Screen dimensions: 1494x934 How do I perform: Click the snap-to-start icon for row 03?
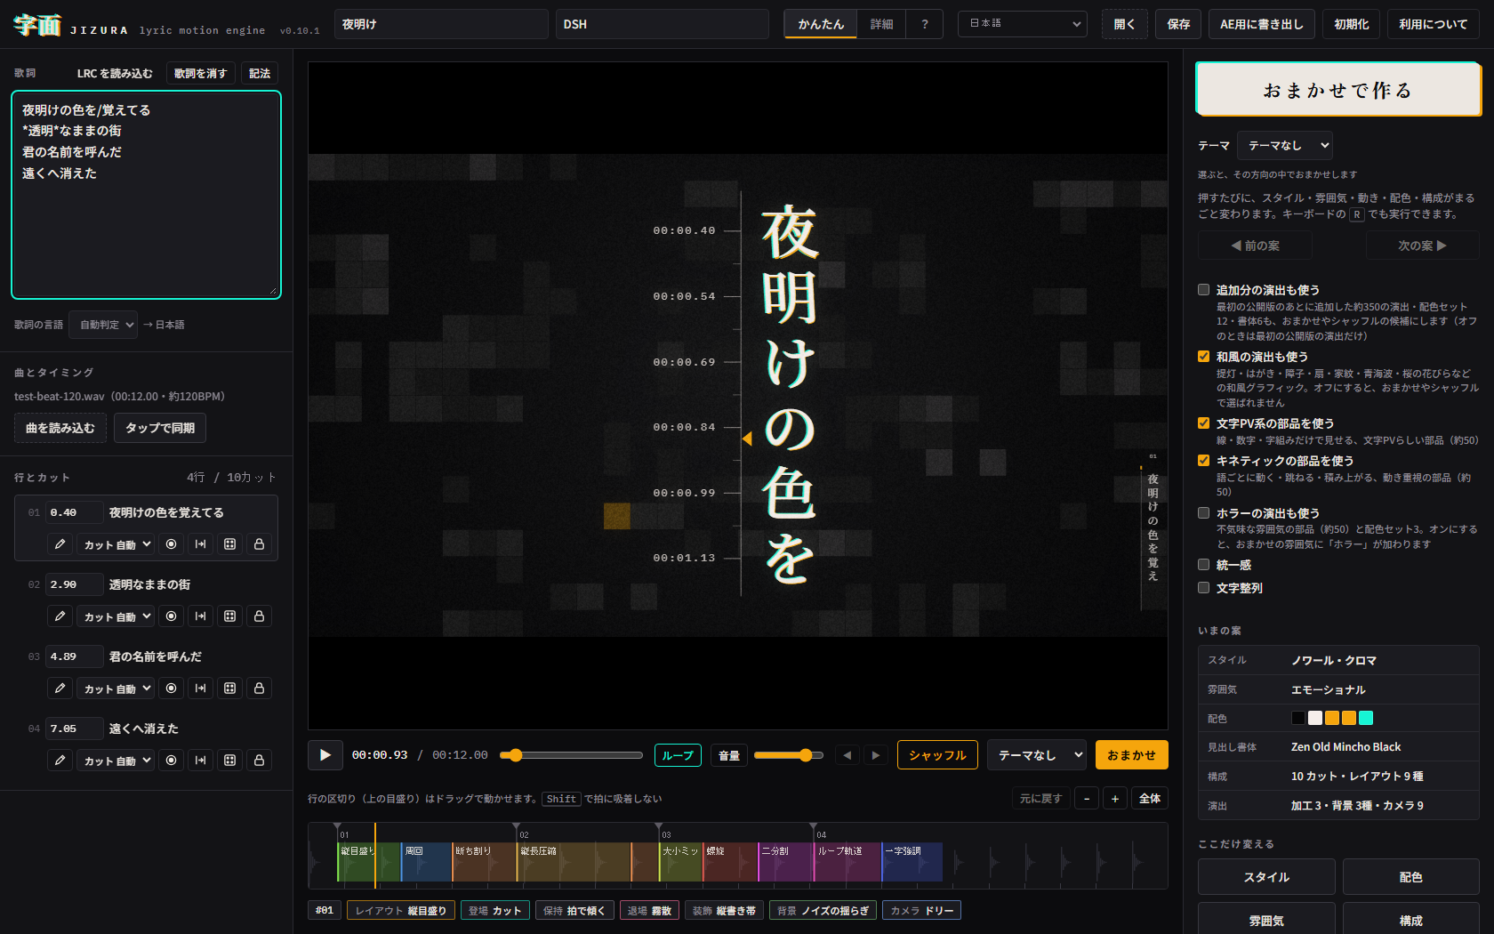201,688
